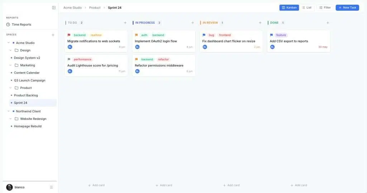Click assignee avatar on Migrate notifications card
The width and height of the screenshot is (367, 193).
pos(70,47)
